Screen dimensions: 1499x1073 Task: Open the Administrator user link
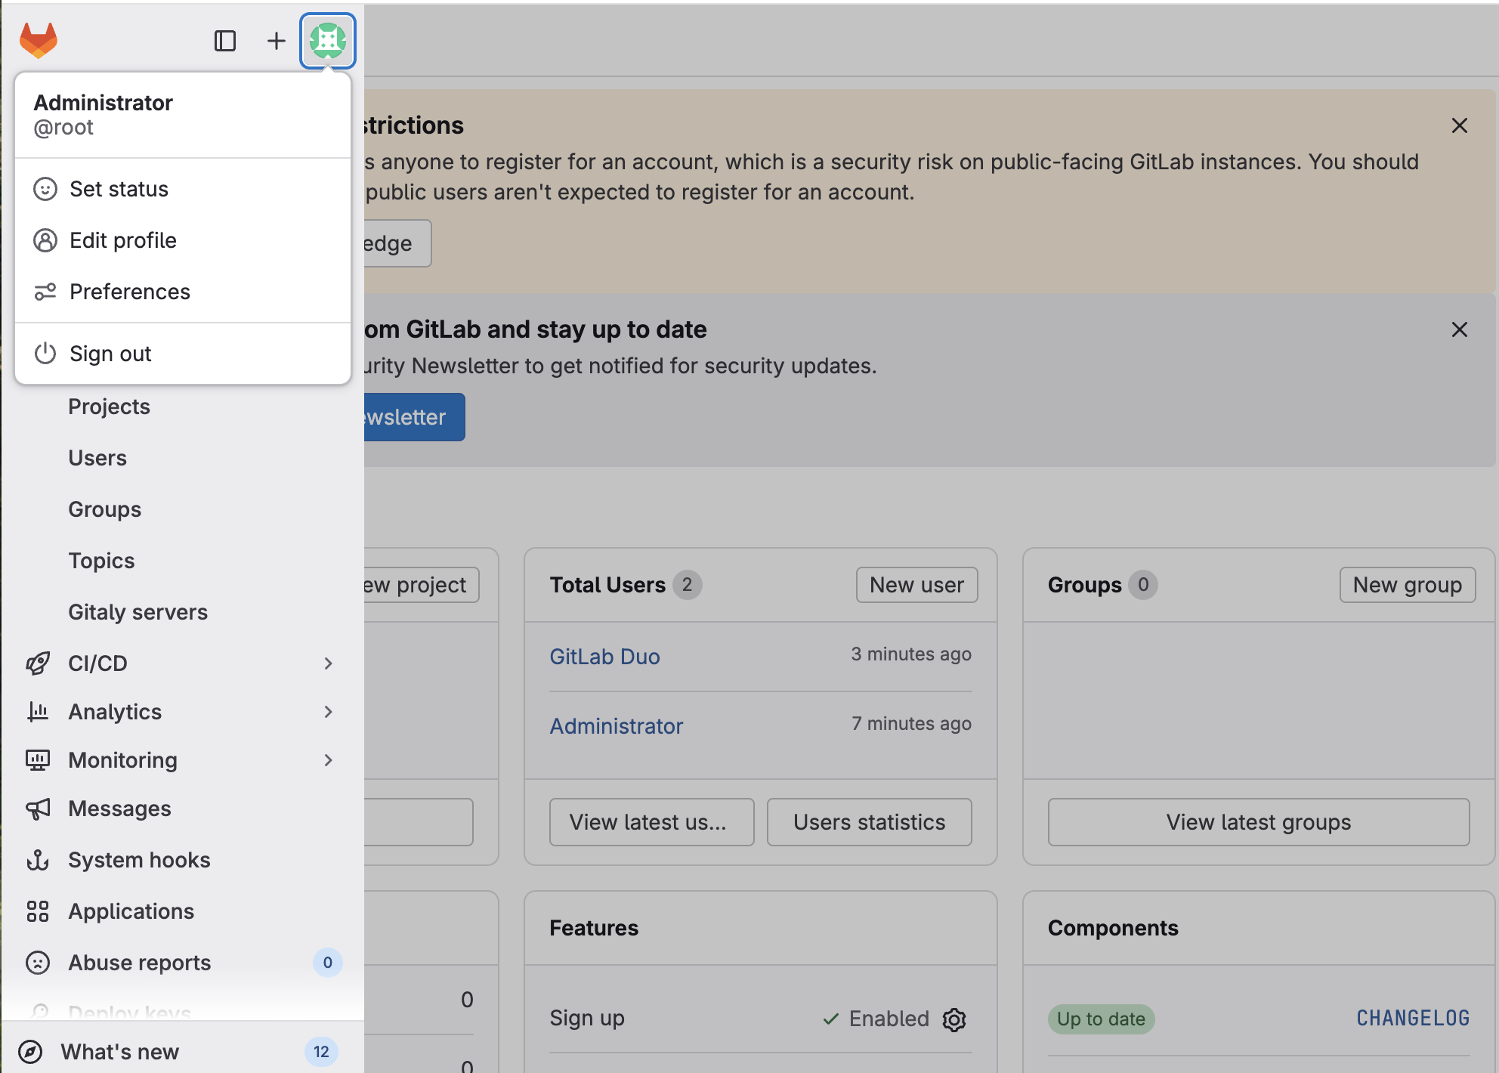[617, 726]
